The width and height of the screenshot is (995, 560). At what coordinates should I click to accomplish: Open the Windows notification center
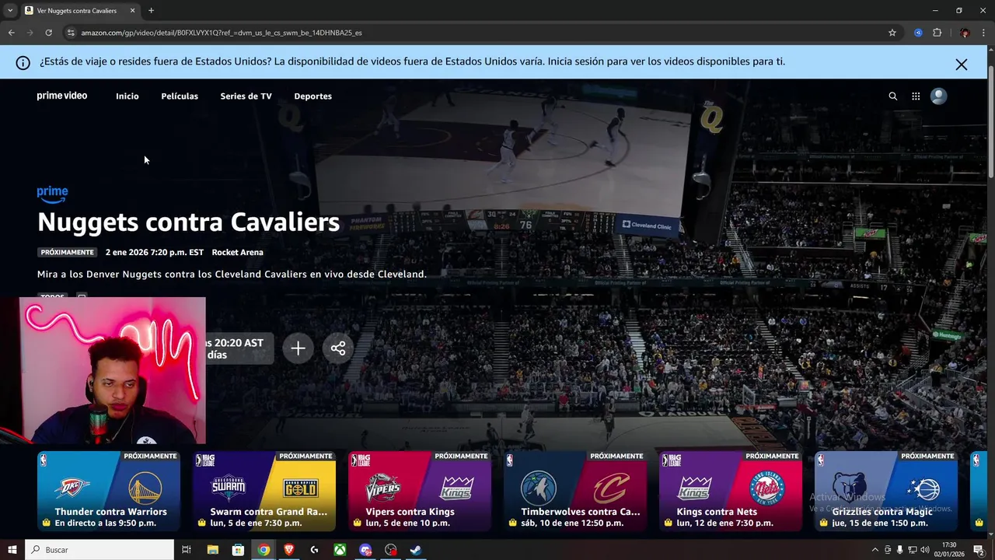click(979, 550)
